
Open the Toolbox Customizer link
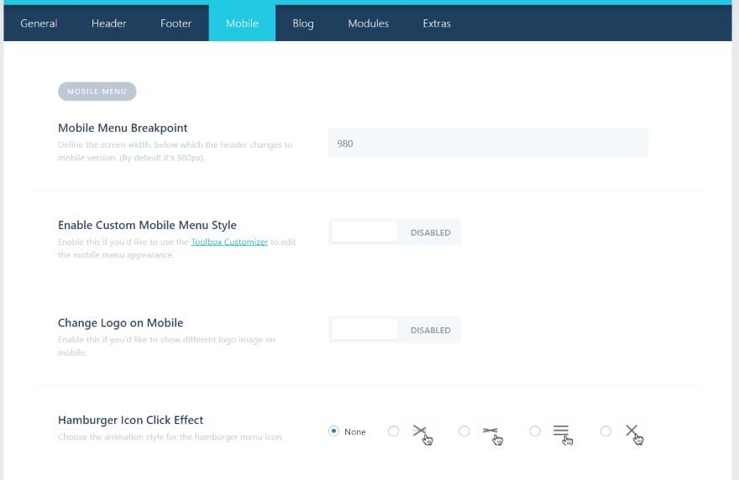(x=229, y=242)
